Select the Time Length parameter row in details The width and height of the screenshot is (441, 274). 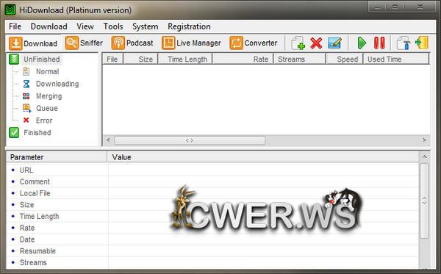212,216
